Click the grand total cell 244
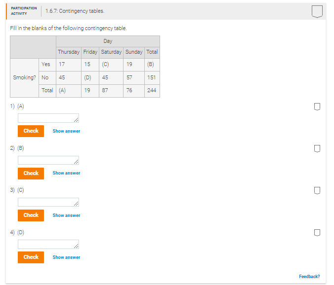 152,91
